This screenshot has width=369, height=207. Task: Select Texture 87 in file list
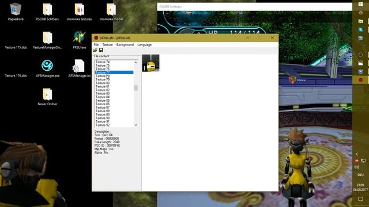[x=114, y=108]
